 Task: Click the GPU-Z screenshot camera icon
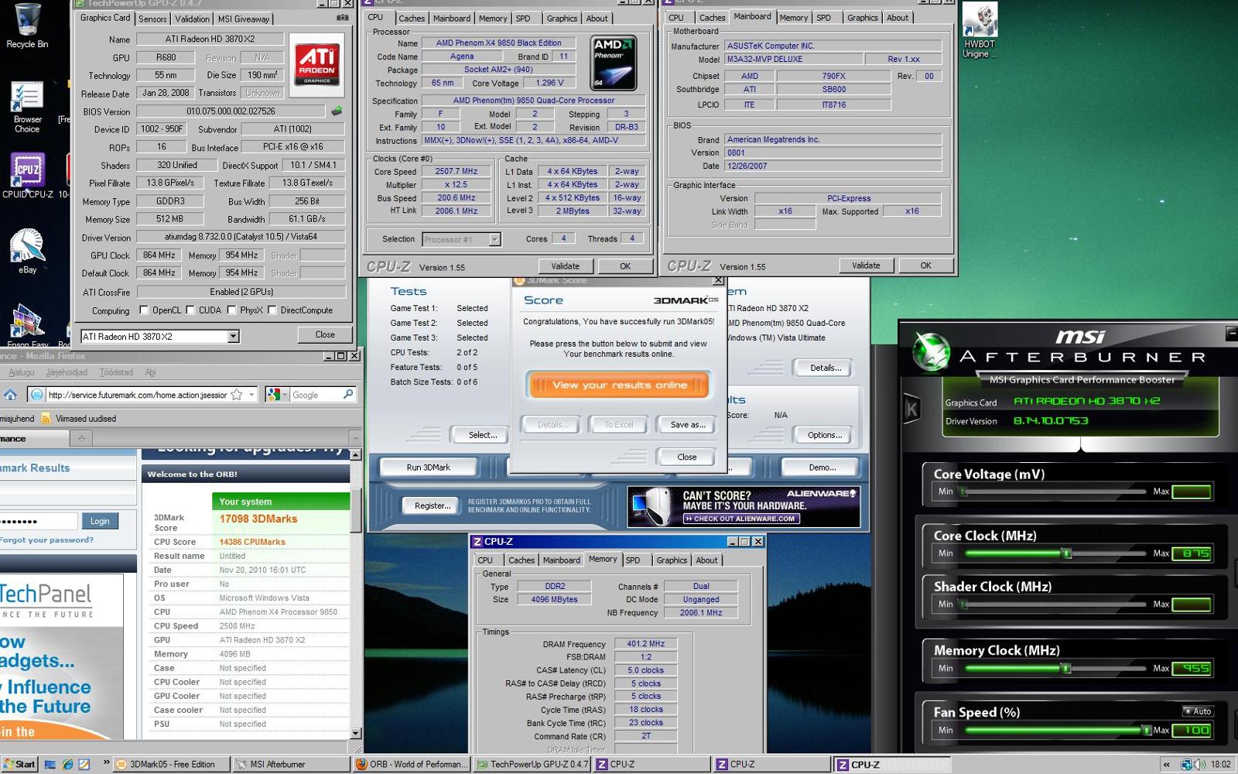click(x=342, y=18)
